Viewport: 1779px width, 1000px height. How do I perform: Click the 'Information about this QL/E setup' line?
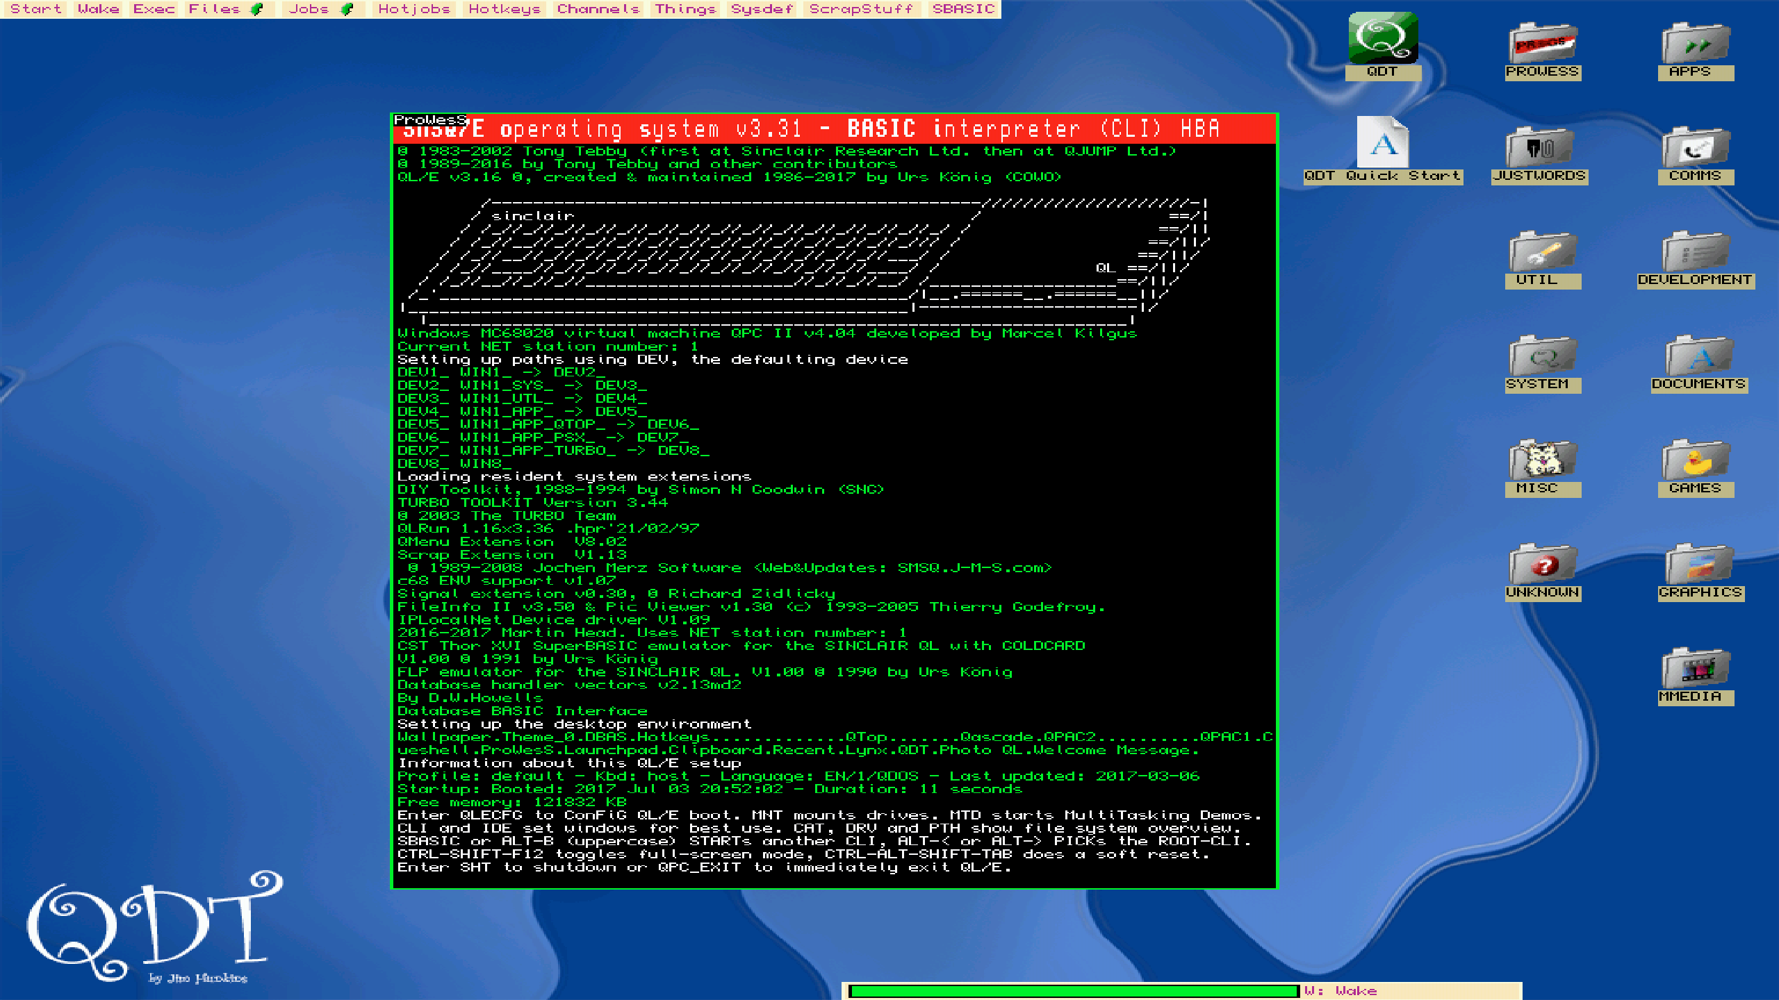click(x=569, y=763)
